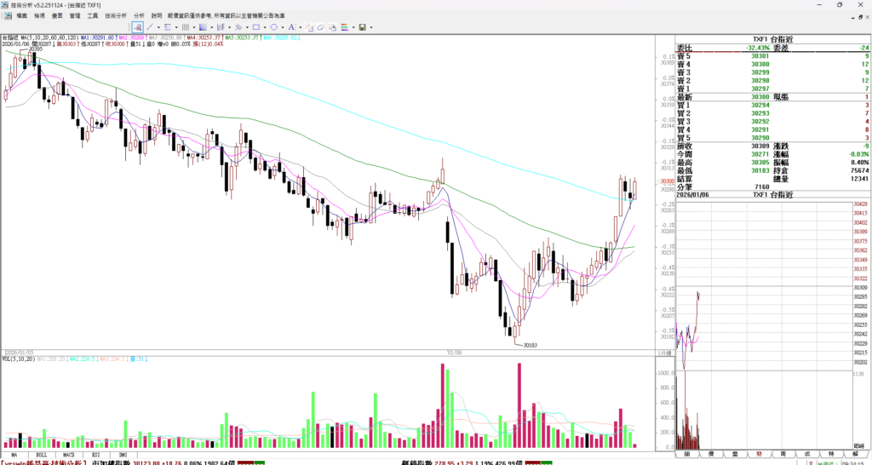Viewport: 872px width, 465px height.
Task: Switch to the MACD indicator tab
Action: (69, 456)
